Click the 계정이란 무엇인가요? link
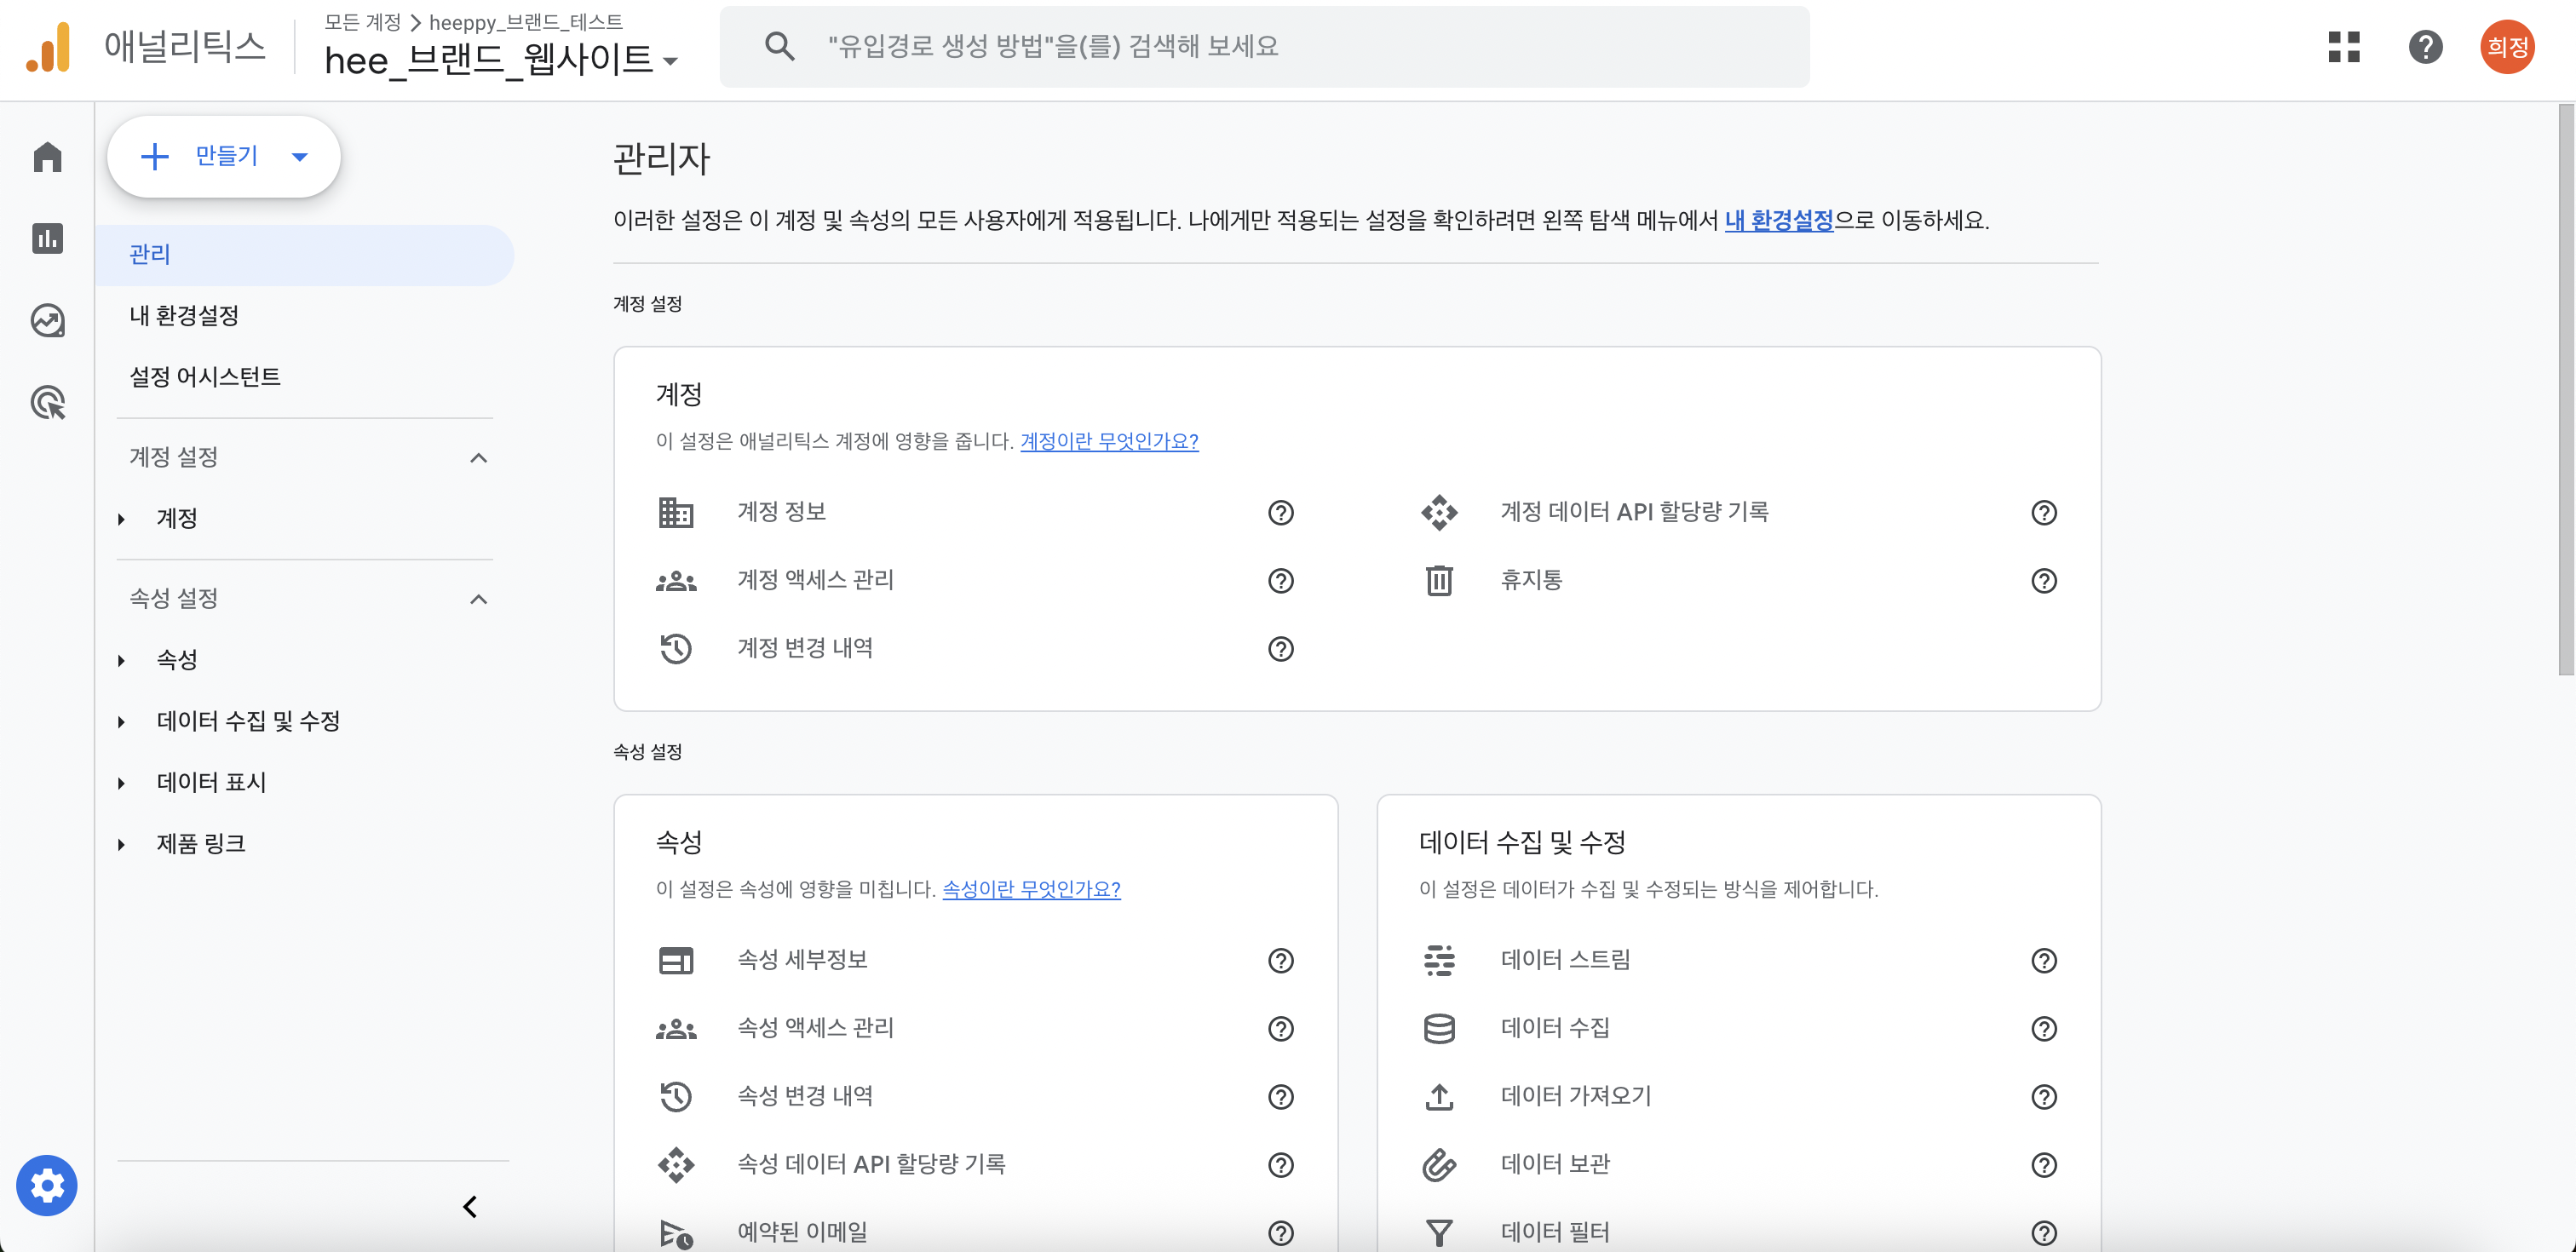2576x1252 pixels. (1109, 441)
